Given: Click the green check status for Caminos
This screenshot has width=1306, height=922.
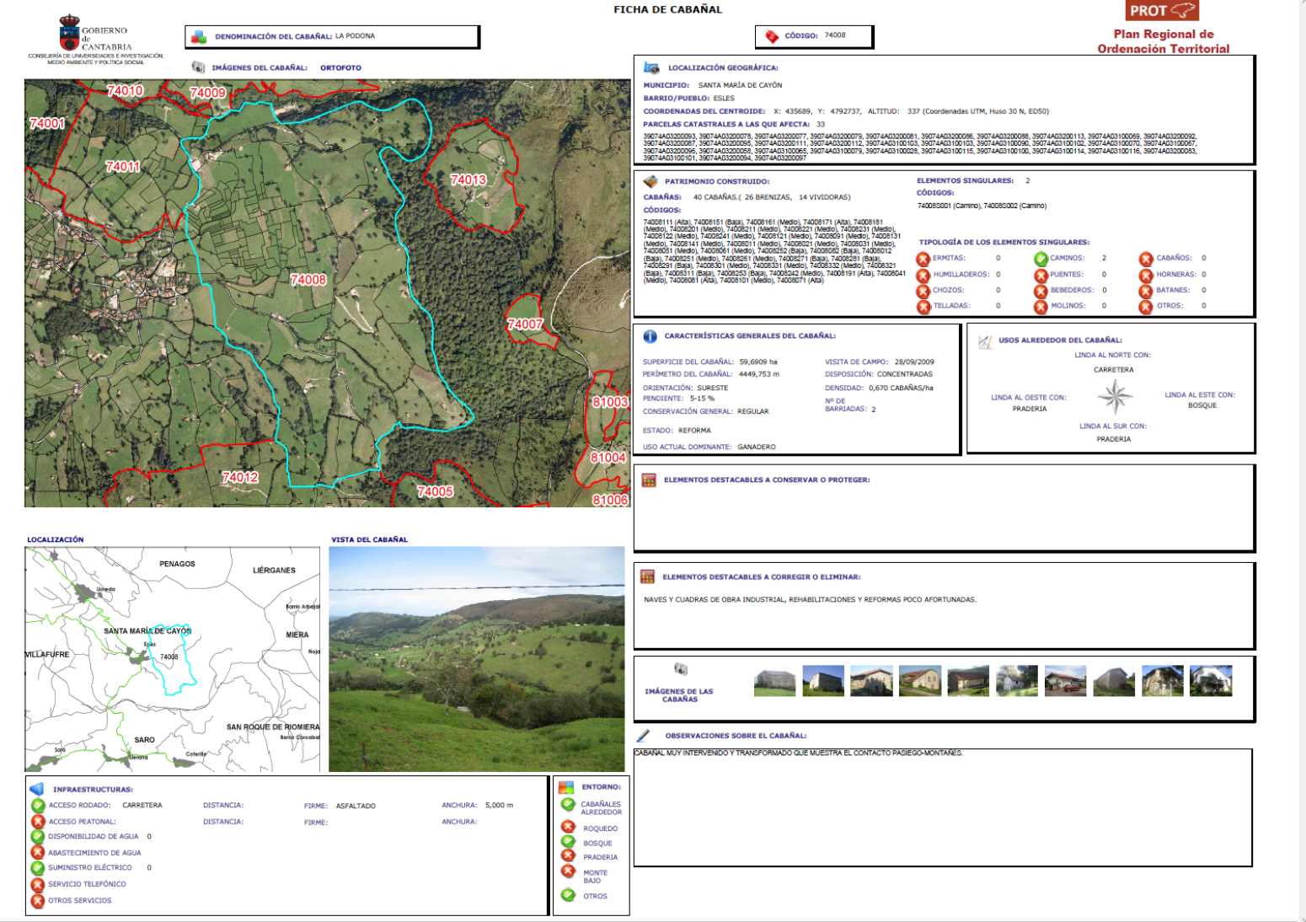Looking at the screenshot, I should (1041, 259).
